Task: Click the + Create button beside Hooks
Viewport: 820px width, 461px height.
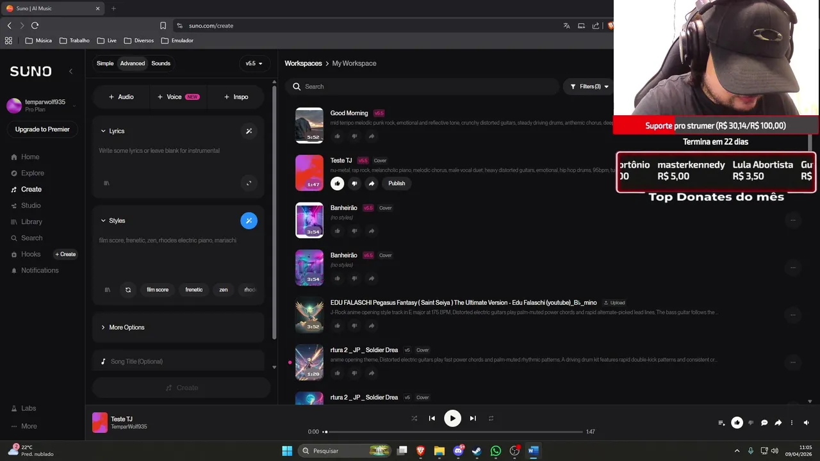Action: (65, 254)
